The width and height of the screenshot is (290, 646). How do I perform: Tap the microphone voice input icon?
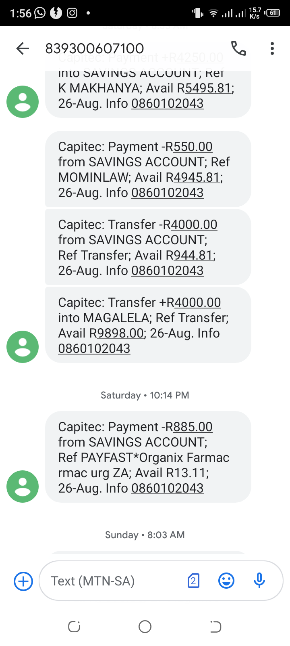[259, 581]
